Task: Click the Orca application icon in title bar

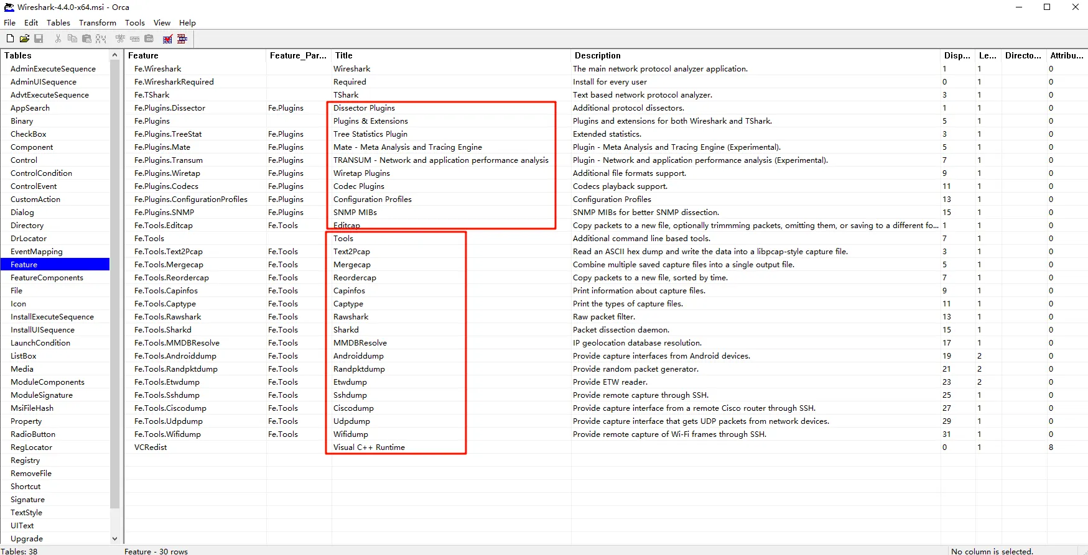Action: pos(9,7)
